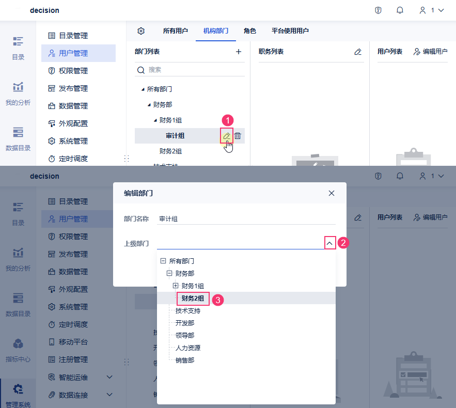Open user menu in lower dimmed header

pyautogui.click(x=432, y=176)
